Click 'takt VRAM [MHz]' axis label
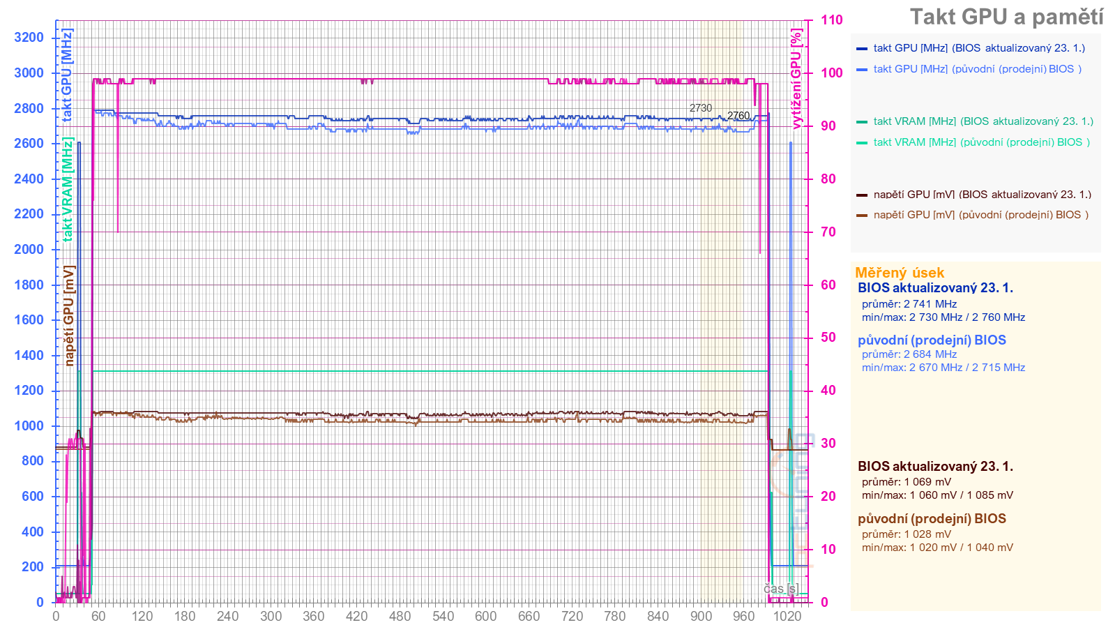This screenshot has height=625, width=1115. pyautogui.click(x=67, y=189)
